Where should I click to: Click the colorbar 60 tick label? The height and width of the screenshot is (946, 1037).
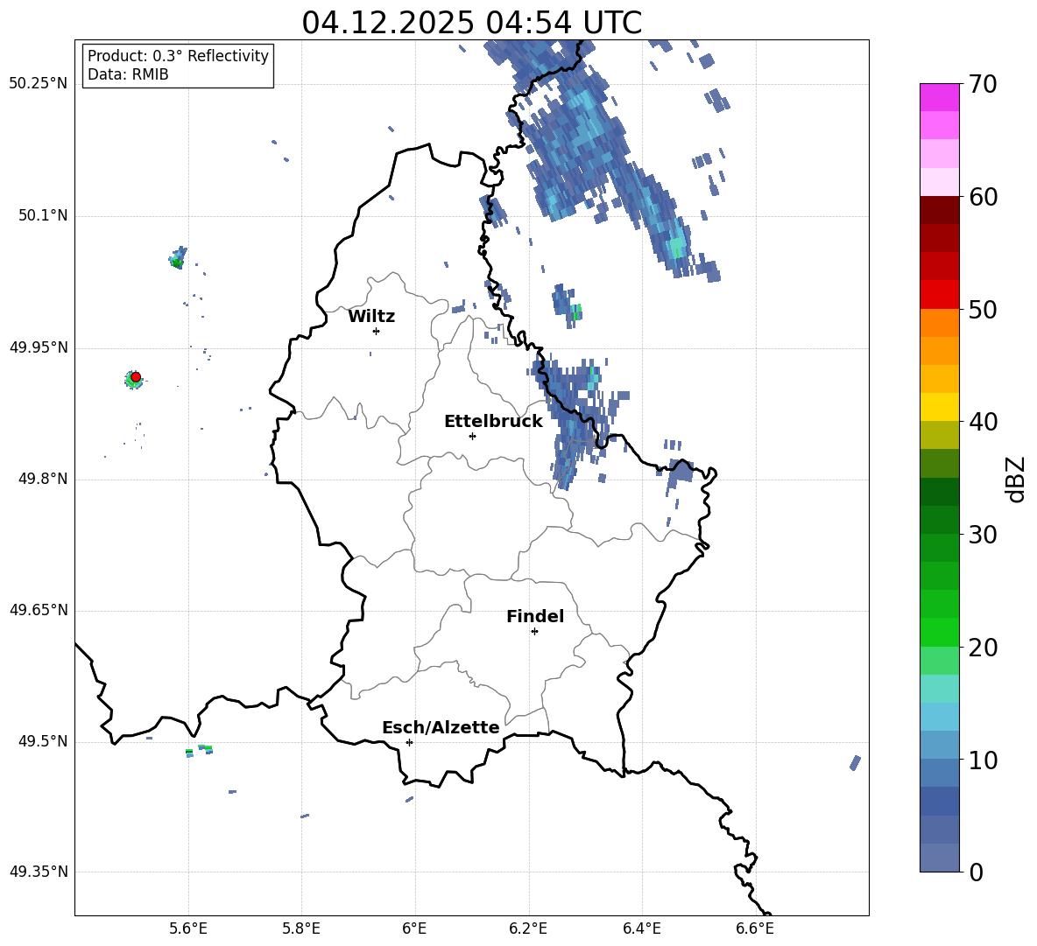[984, 197]
